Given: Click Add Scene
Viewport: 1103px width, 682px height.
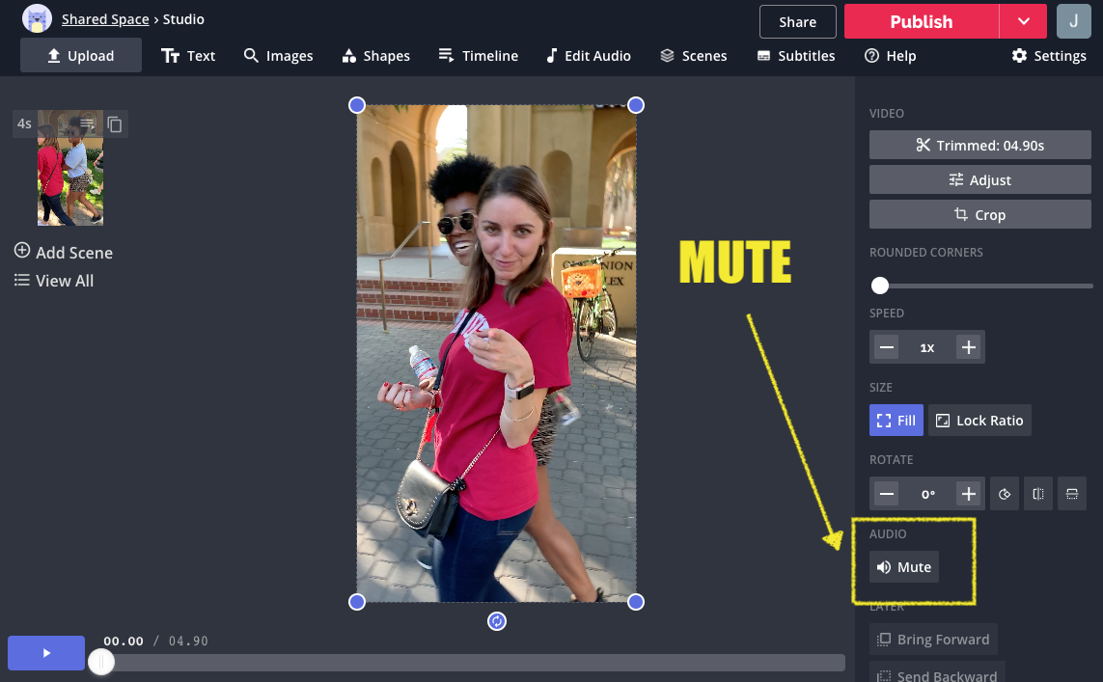Looking at the screenshot, I should [64, 252].
